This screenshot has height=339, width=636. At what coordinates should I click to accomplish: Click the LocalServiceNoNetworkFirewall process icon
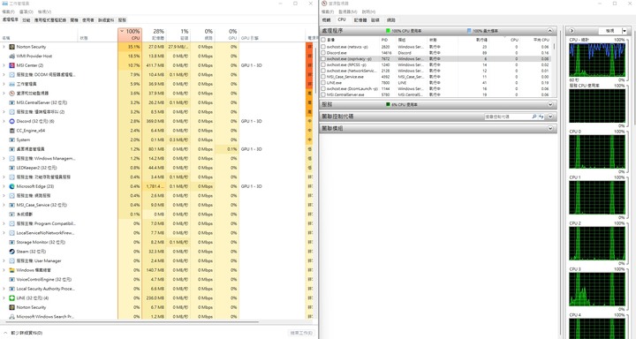pos(11,233)
